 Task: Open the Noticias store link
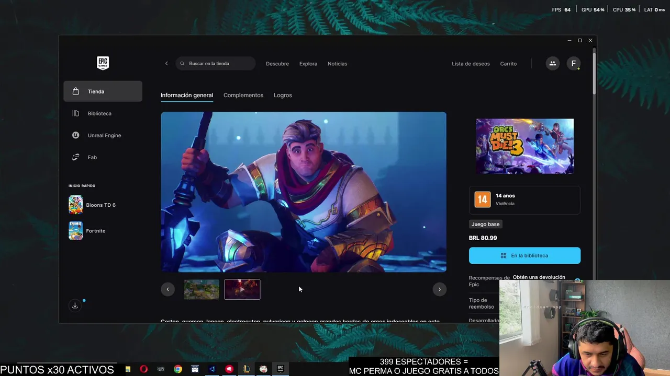337,64
